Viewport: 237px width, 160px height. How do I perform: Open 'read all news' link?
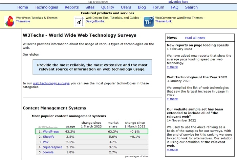point(195,38)
